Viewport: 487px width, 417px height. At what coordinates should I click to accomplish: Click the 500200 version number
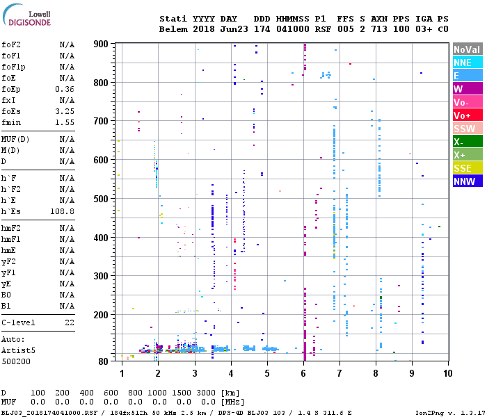point(16,361)
